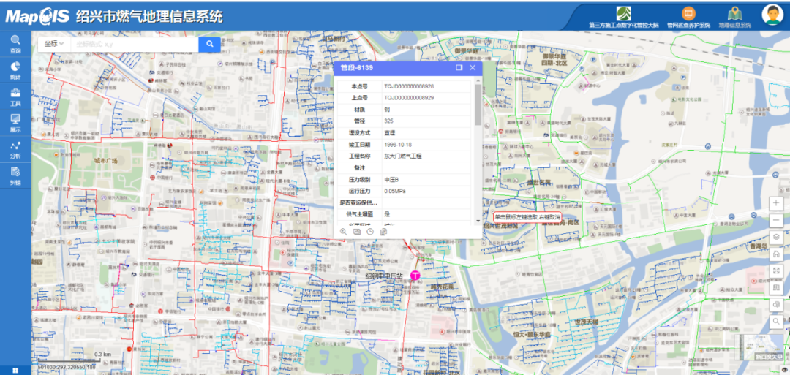The height and width of the screenshot is (375, 790).
Task: Open 管网巡查养护系统 from the header
Action: click(x=688, y=17)
